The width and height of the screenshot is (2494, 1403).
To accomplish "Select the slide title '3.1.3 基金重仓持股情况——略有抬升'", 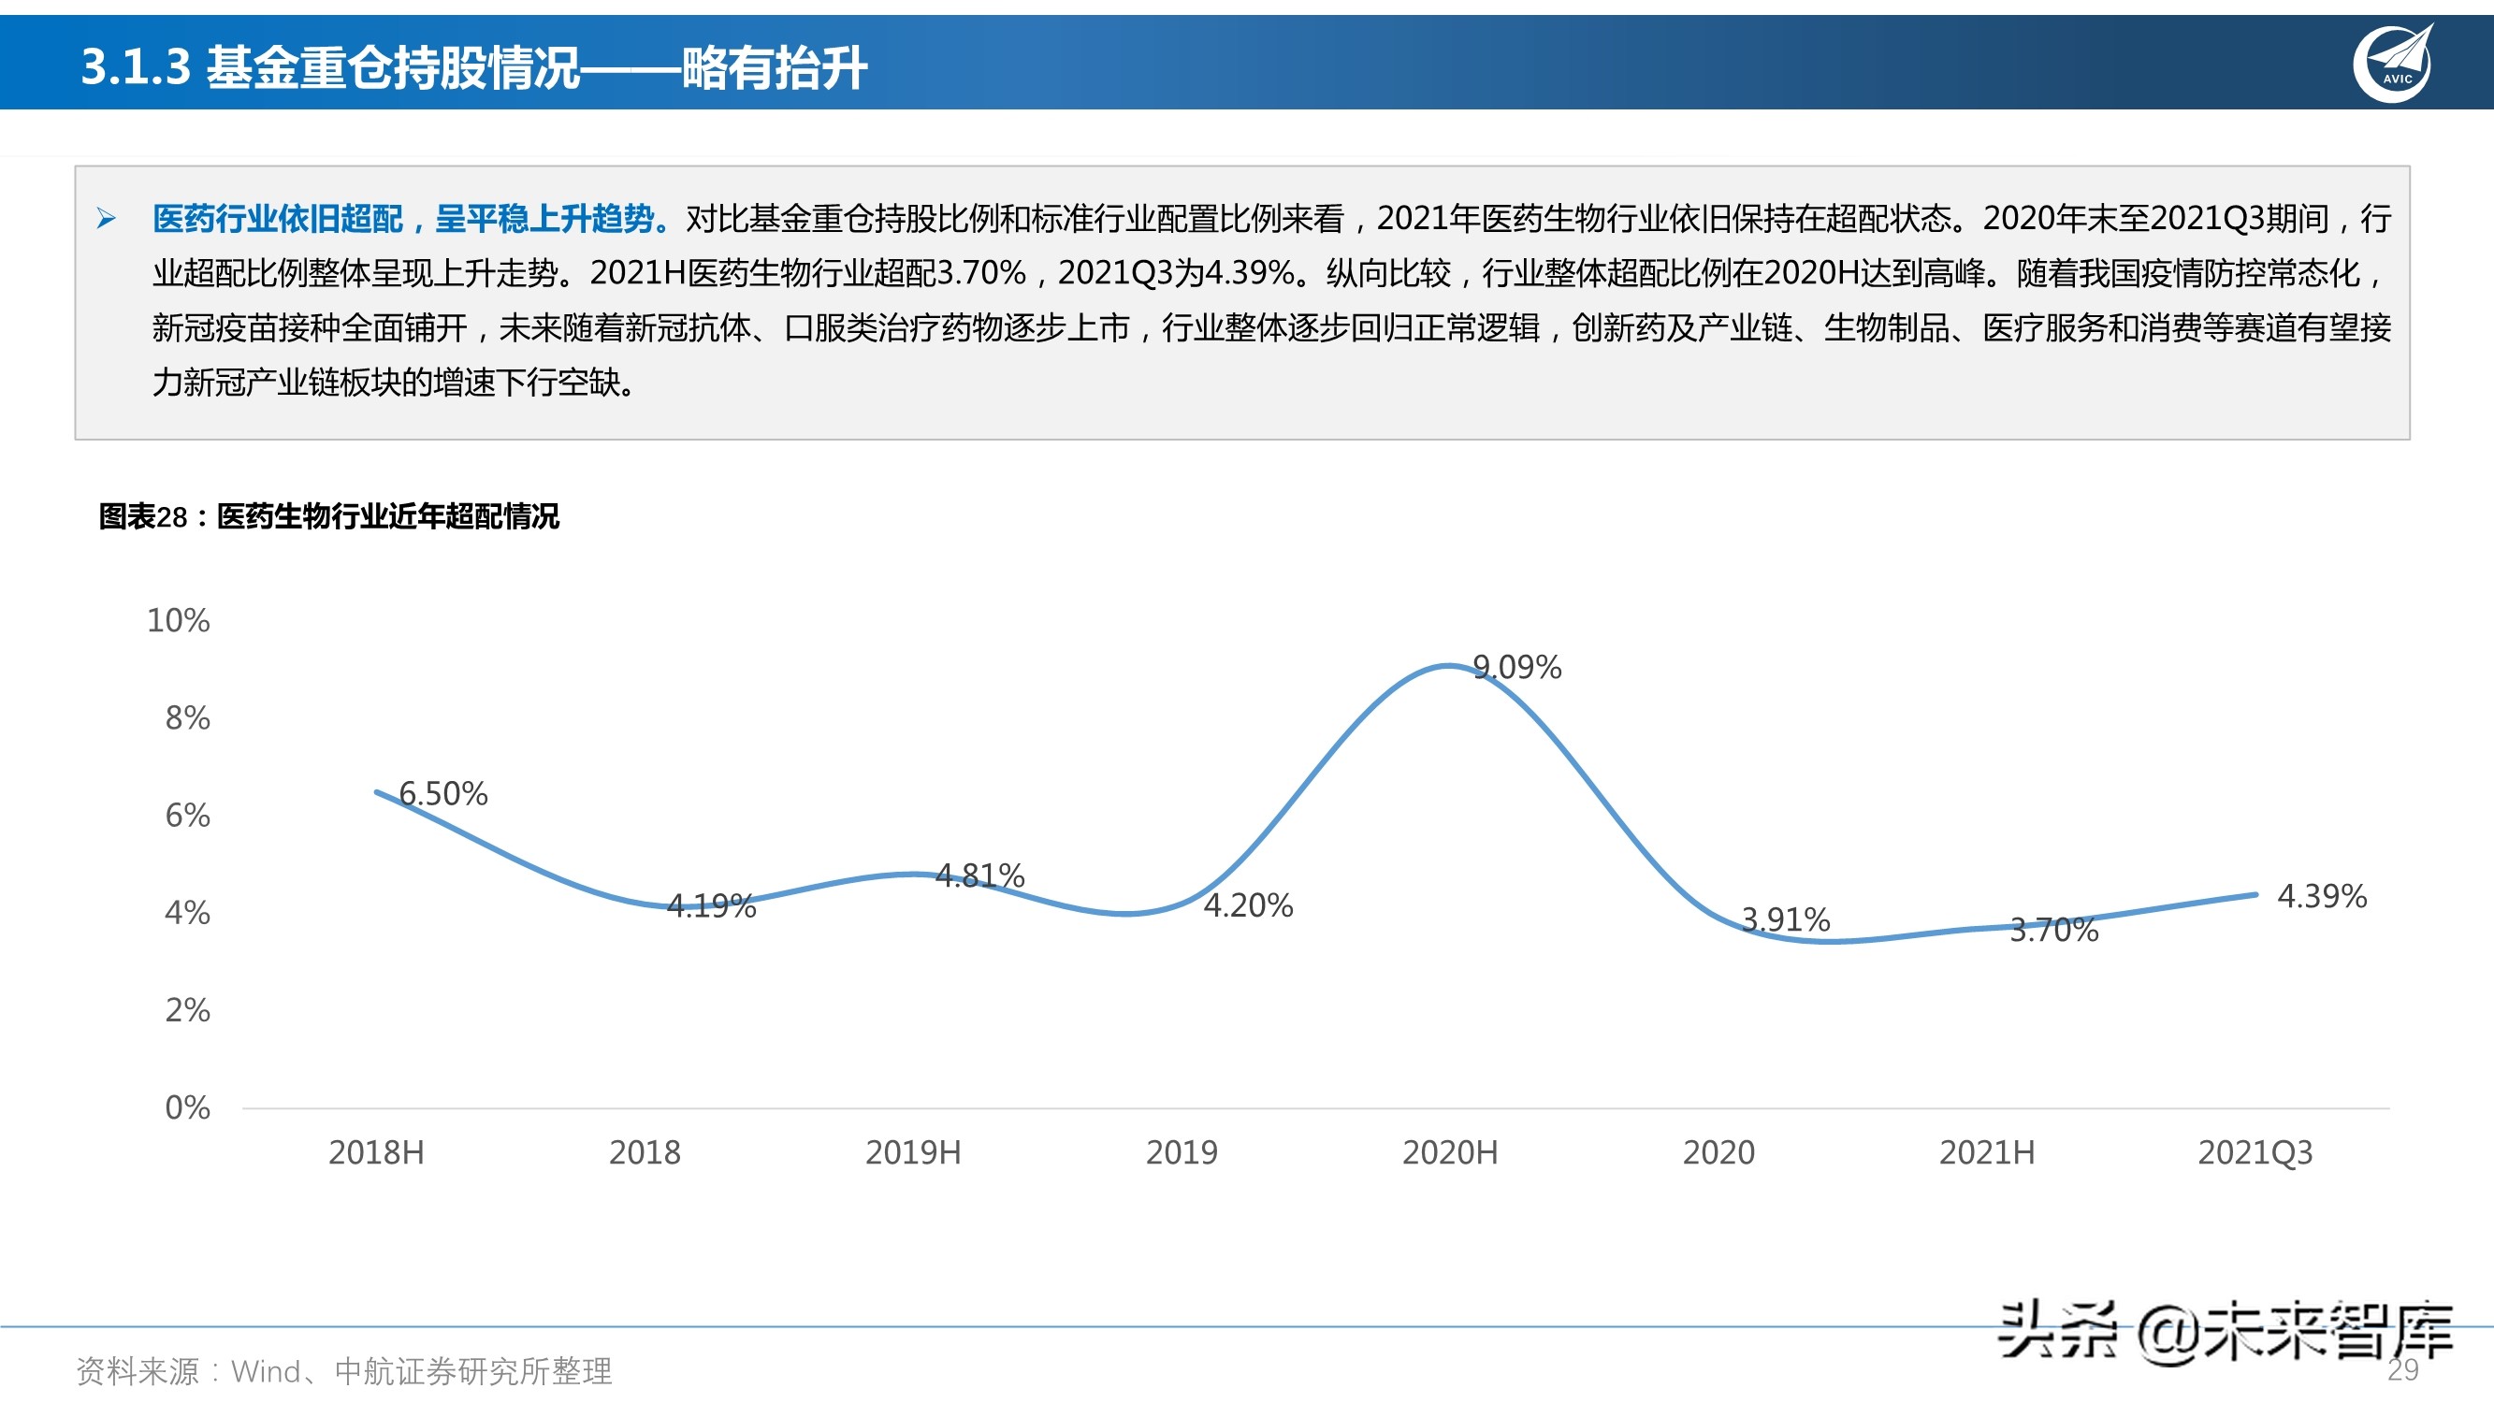I will (x=473, y=67).
